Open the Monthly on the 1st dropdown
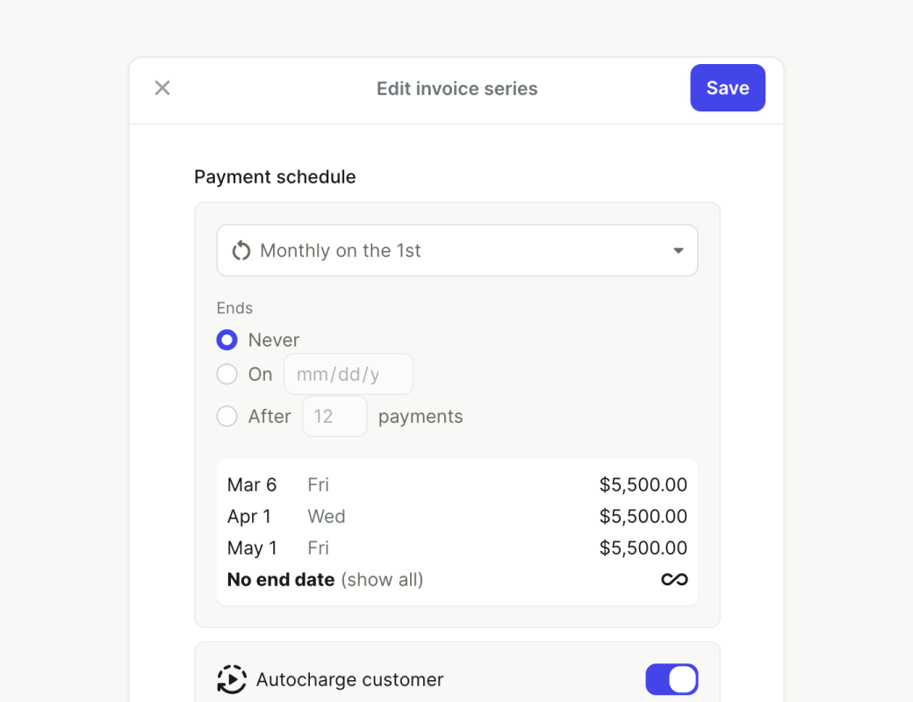The height and width of the screenshot is (702, 913). tap(456, 251)
